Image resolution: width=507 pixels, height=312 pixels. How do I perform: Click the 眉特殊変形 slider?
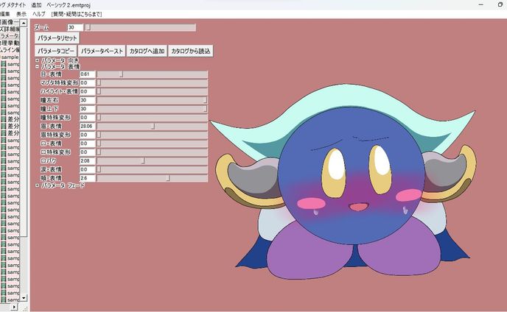pyautogui.click(x=153, y=135)
